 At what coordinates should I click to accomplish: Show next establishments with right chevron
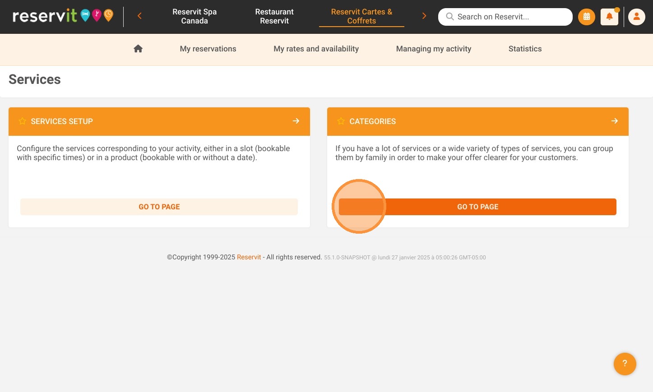pyautogui.click(x=424, y=16)
